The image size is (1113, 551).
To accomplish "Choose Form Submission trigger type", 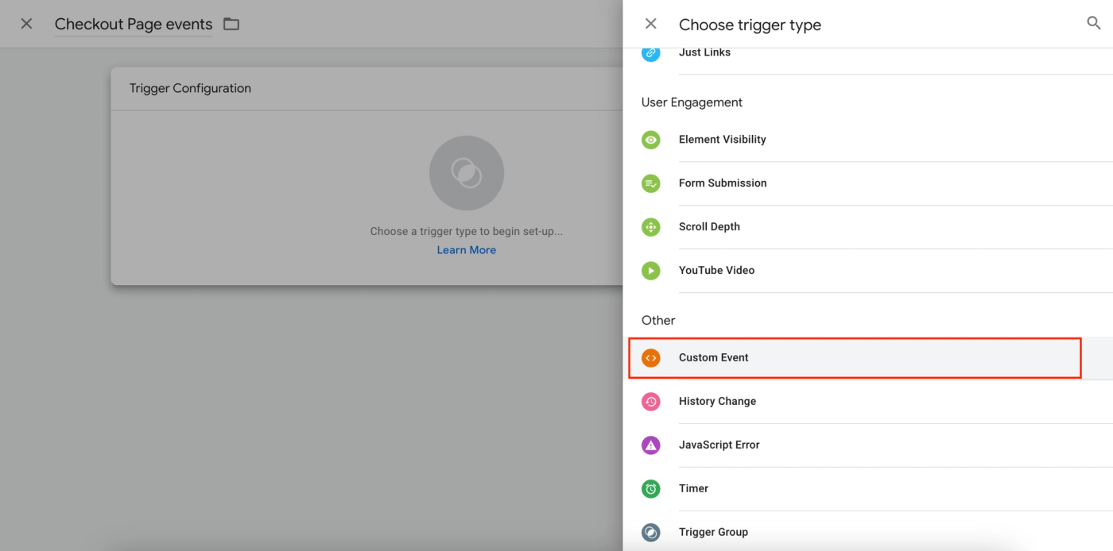I will click(868, 183).
